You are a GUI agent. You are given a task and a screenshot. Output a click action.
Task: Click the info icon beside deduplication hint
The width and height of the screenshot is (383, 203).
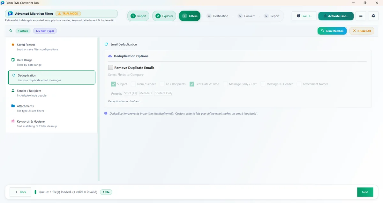pyautogui.click(x=106, y=113)
